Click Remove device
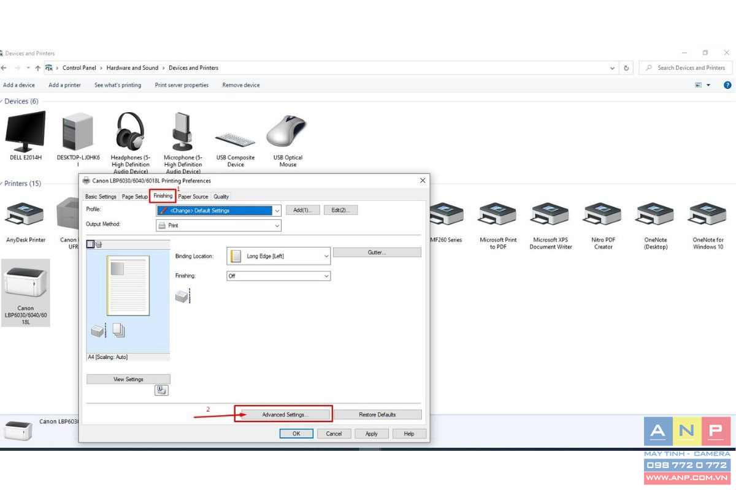The width and height of the screenshot is (736, 490). (x=241, y=85)
